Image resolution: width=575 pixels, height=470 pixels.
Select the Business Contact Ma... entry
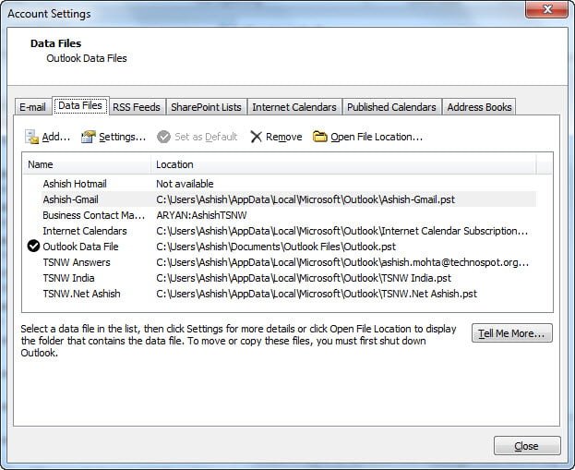pyautogui.click(x=280, y=215)
